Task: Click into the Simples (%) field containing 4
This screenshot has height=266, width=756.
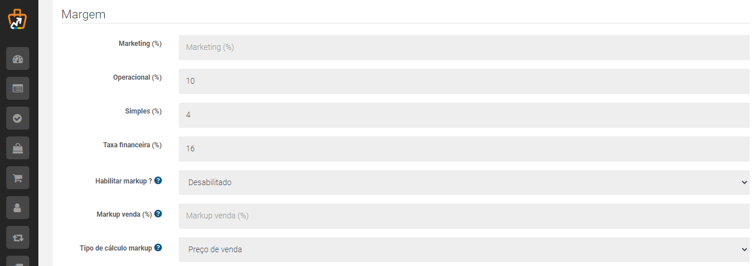Action: pyautogui.click(x=464, y=115)
